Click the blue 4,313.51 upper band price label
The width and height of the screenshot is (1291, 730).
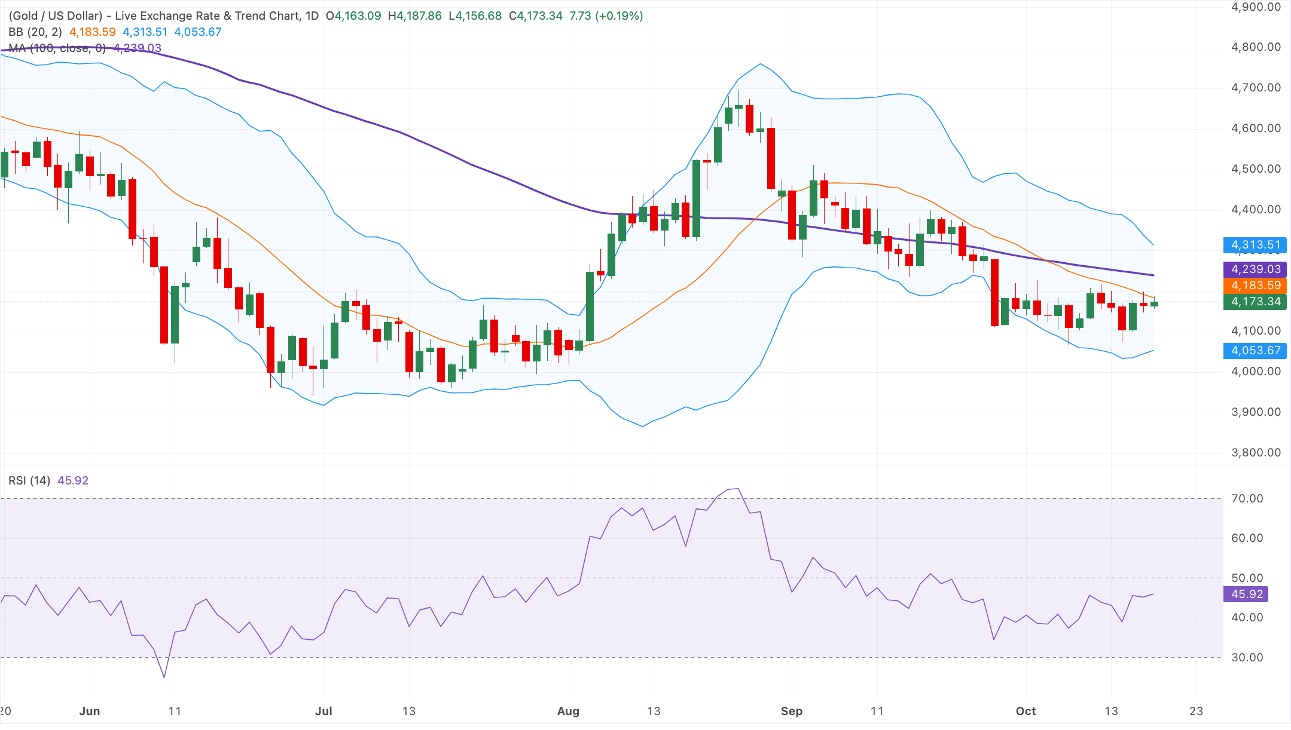coord(1255,245)
